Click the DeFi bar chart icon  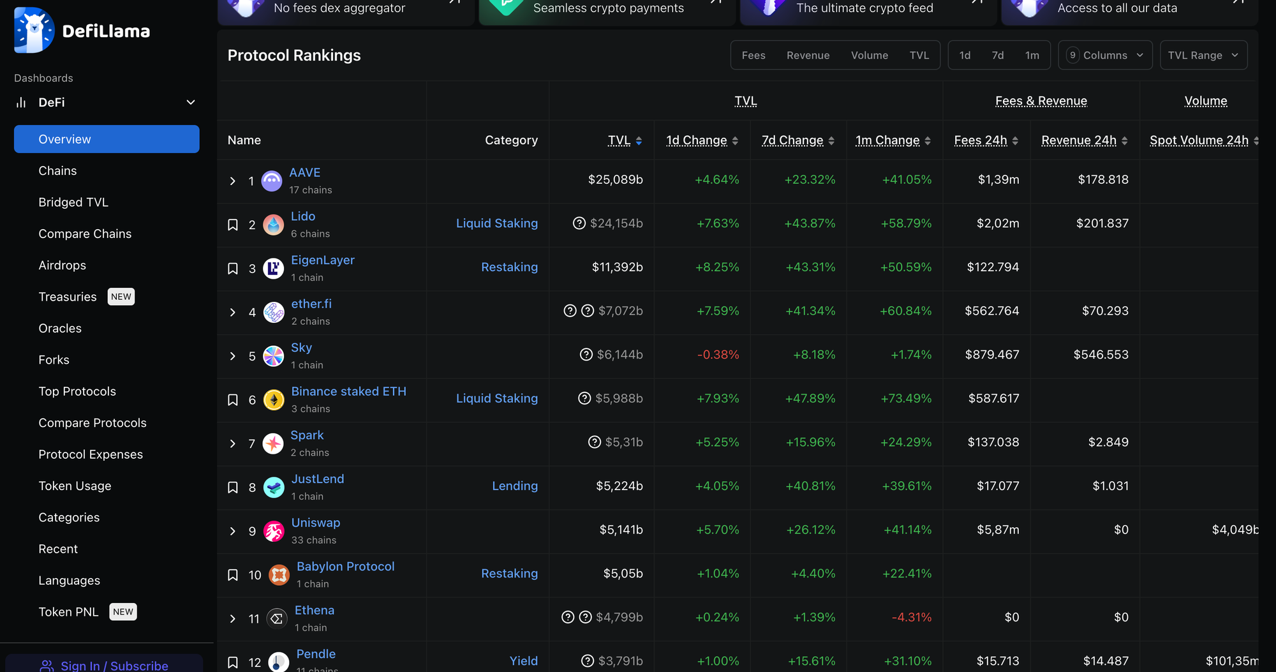[21, 103]
